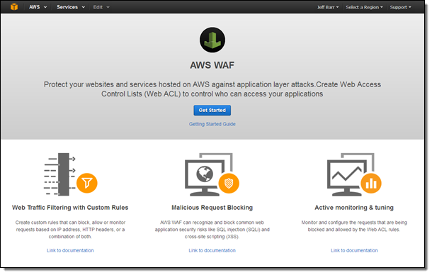Open the AWS dropdown menu
The image size is (432, 275).
[38, 7]
